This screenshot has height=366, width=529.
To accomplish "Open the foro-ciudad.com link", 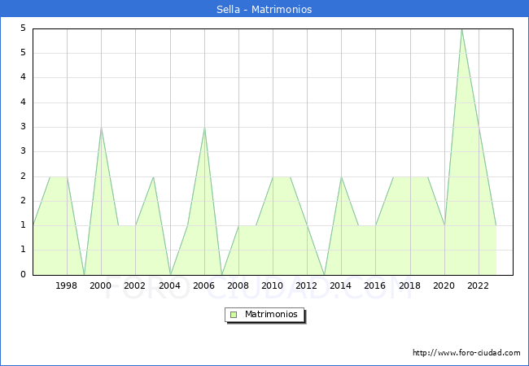I will 466,353.
